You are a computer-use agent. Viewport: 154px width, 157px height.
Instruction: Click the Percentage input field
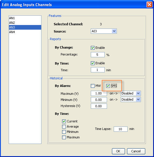click(97, 55)
